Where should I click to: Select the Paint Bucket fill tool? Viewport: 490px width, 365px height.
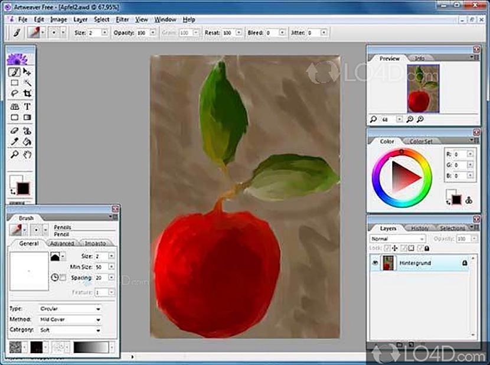click(x=27, y=142)
